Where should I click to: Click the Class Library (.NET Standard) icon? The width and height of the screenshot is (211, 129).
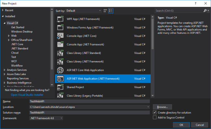click(x=60, y=53)
